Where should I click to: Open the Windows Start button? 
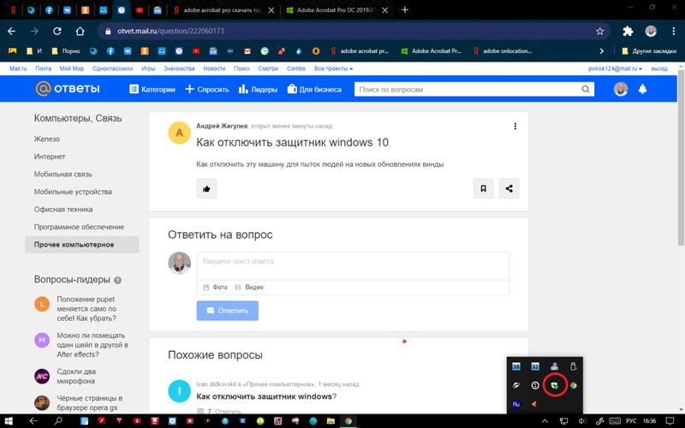tap(9, 421)
